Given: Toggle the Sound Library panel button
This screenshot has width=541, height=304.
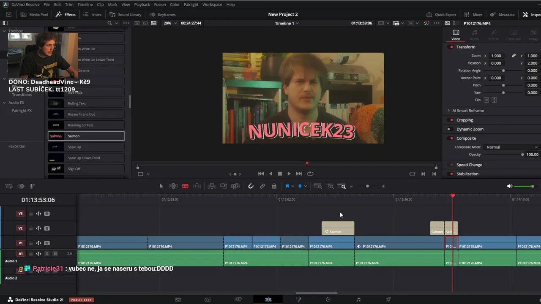Looking at the screenshot, I should tap(125, 14).
